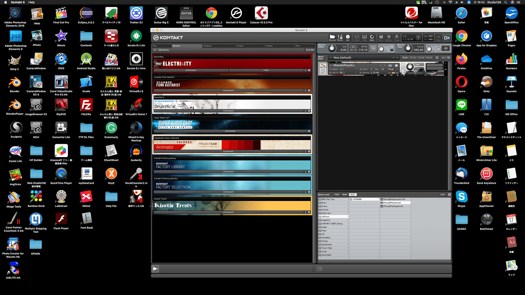Image resolution: width=525 pixels, height=295 pixels.
Task: Select OtowabiTaishogoto.nki in Quick-Load
Action: 395,206
